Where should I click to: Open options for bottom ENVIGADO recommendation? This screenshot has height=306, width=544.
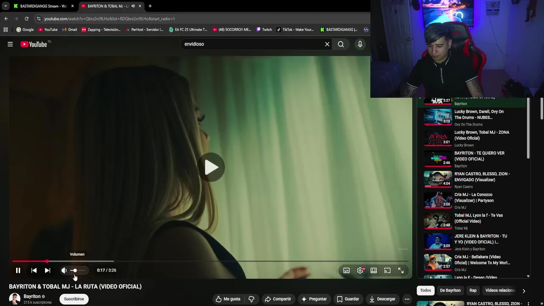tap(528, 303)
